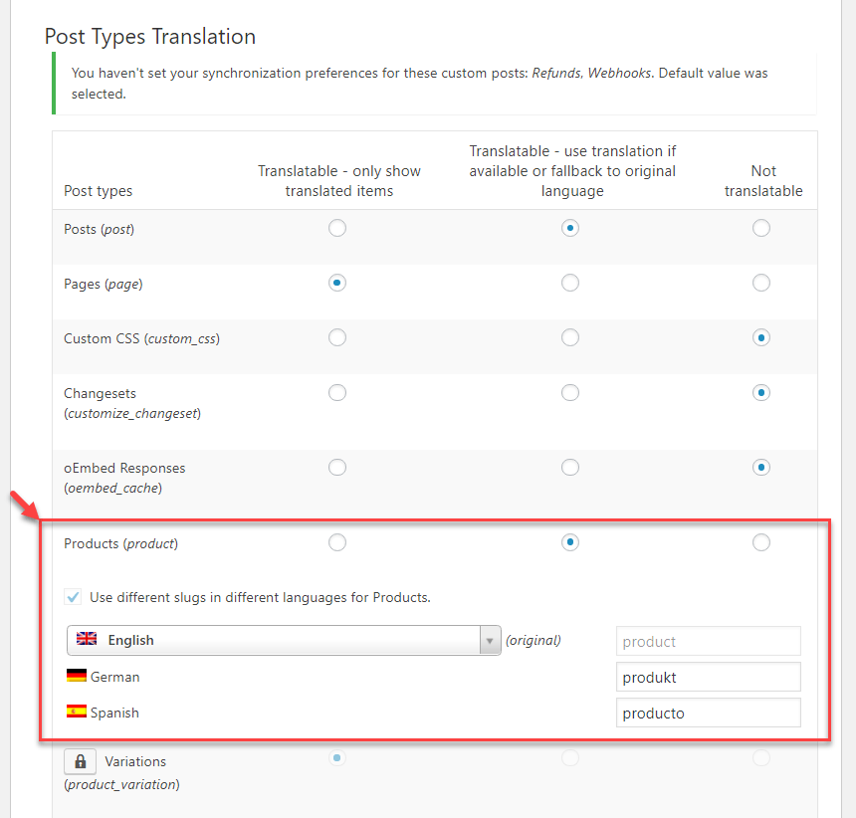
Task: Set Posts to 'Not translatable'
Action: pos(761,228)
